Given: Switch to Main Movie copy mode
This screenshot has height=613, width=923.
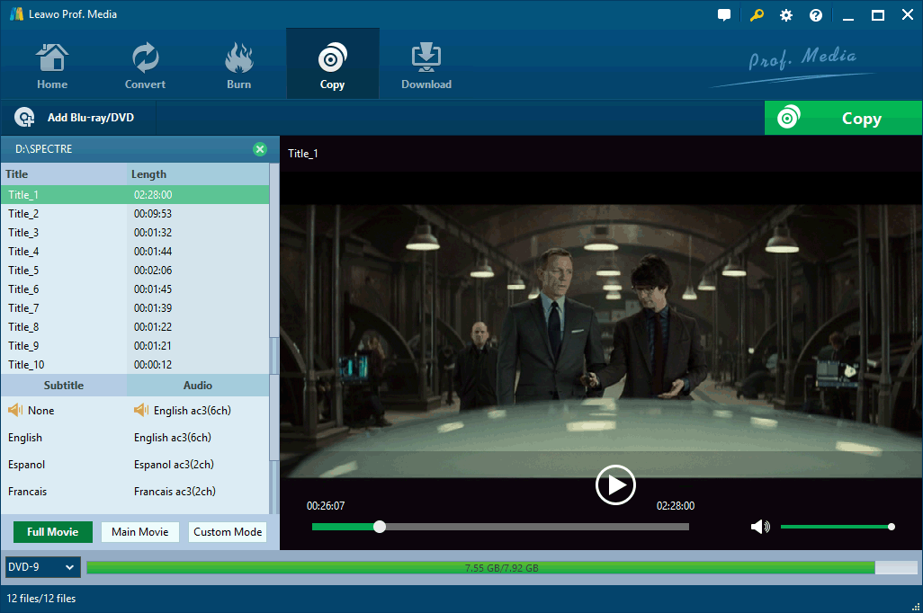Looking at the screenshot, I should [140, 532].
